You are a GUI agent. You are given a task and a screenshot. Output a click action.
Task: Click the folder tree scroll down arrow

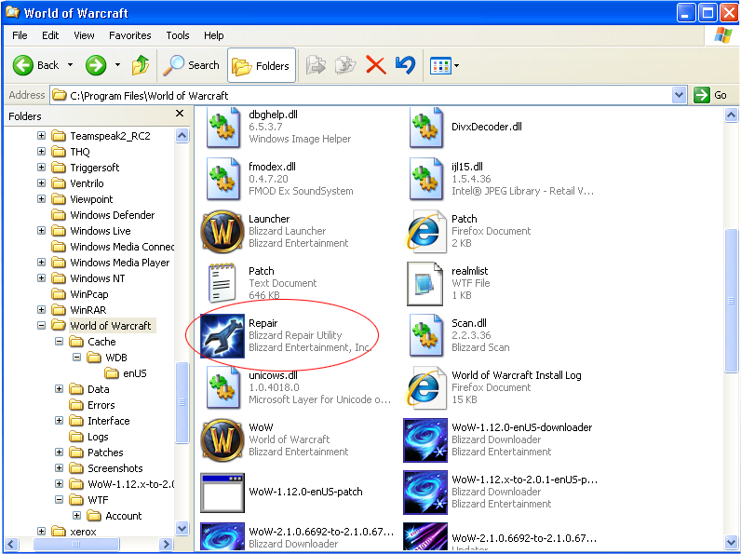tap(182, 528)
